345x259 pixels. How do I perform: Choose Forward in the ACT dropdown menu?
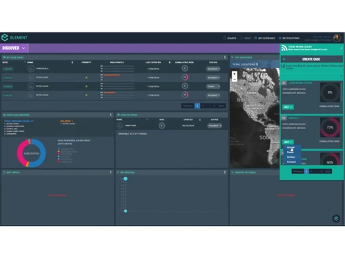(291, 162)
